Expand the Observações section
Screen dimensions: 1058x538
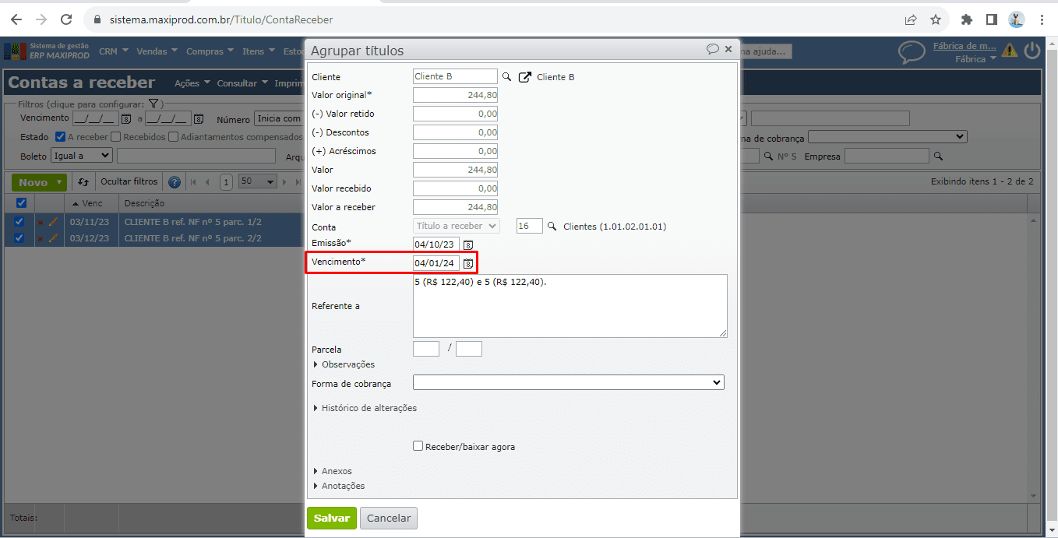coord(344,364)
